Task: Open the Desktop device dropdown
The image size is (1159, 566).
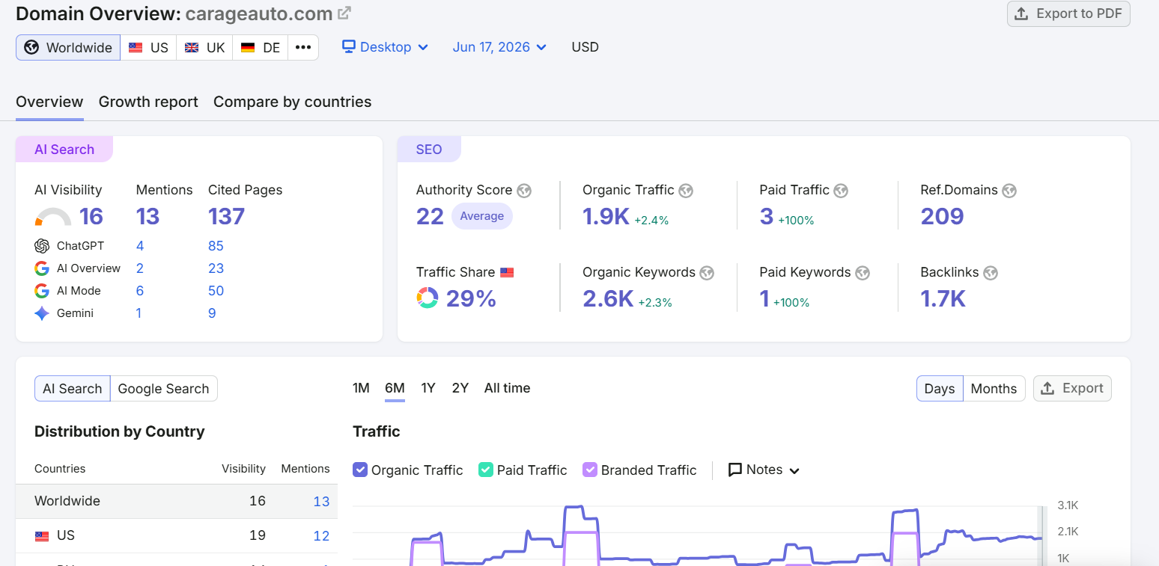Action: [386, 46]
